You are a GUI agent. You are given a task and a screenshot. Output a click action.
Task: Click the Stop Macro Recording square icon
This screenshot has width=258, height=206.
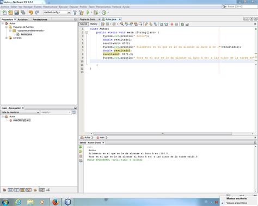pos(176,24)
